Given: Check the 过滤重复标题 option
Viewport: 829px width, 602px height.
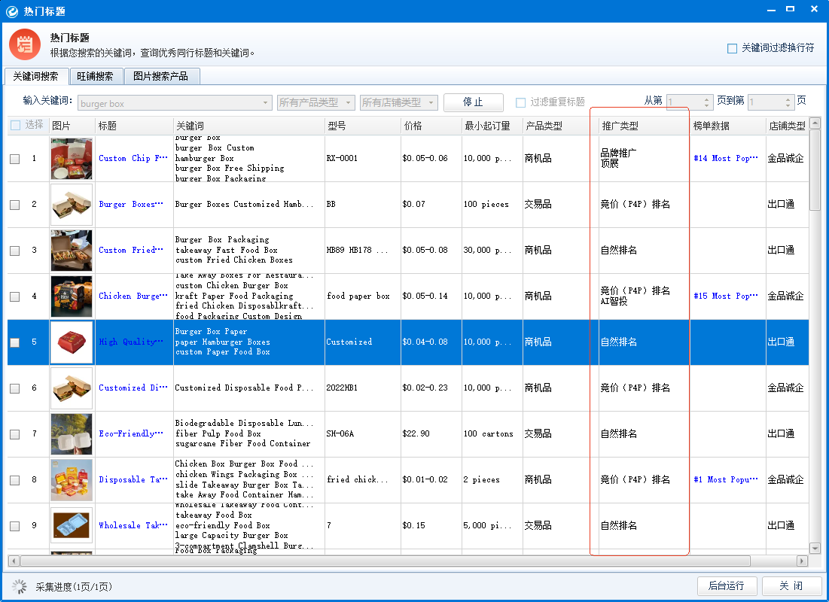Looking at the screenshot, I should coord(520,102).
